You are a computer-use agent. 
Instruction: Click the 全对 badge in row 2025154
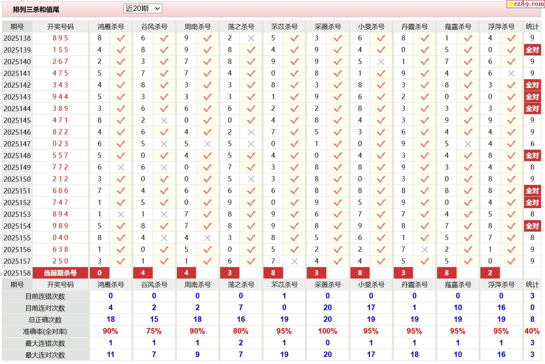coord(532,226)
